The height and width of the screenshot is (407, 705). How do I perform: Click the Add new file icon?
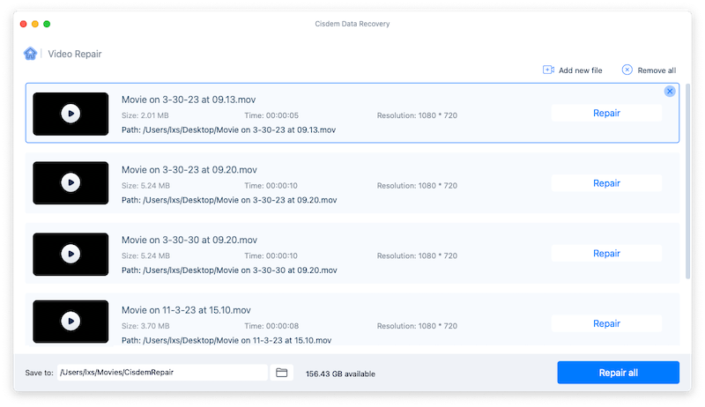[548, 70]
